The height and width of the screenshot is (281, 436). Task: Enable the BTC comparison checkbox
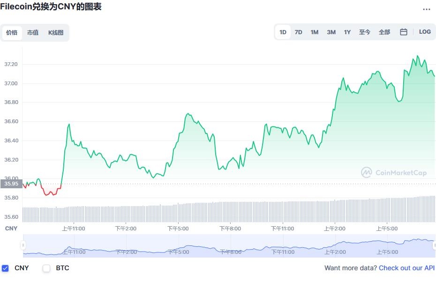(x=46, y=268)
